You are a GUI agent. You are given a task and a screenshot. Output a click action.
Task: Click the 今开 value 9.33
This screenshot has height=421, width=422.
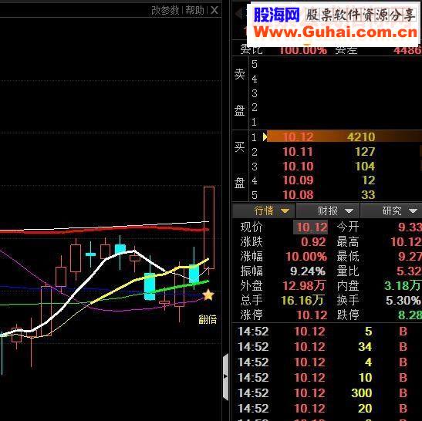[410, 227]
